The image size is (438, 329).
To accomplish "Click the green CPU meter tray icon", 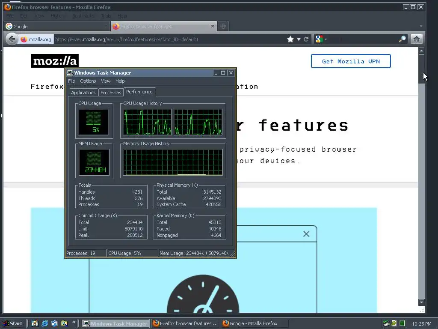I will pyautogui.click(x=402, y=323).
